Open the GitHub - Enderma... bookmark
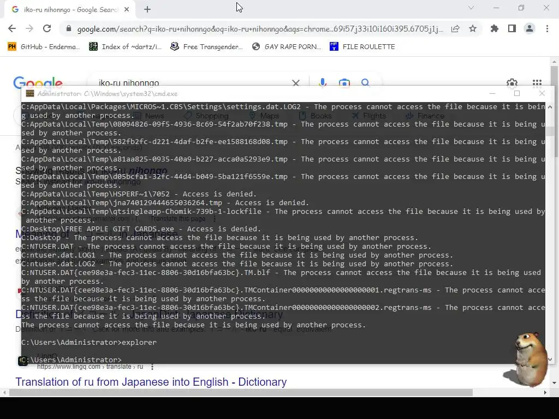The width and height of the screenshot is (559, 419). click(44, 47)
